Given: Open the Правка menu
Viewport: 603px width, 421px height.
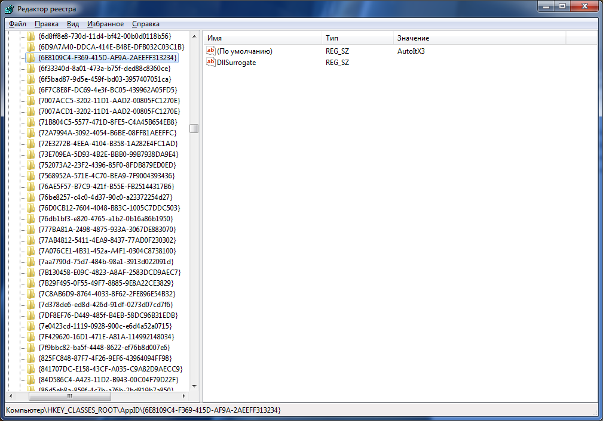Looking at the screenshot, I should tap(47, 24).
